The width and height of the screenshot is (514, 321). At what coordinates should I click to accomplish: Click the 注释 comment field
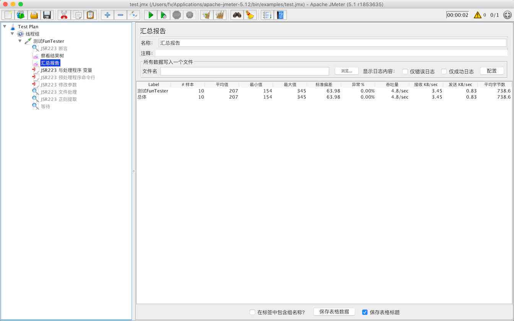coord(331,53)
